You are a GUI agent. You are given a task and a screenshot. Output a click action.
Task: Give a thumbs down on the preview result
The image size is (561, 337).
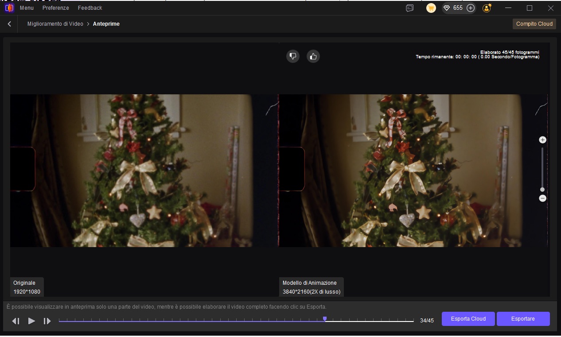pos(293,56)
